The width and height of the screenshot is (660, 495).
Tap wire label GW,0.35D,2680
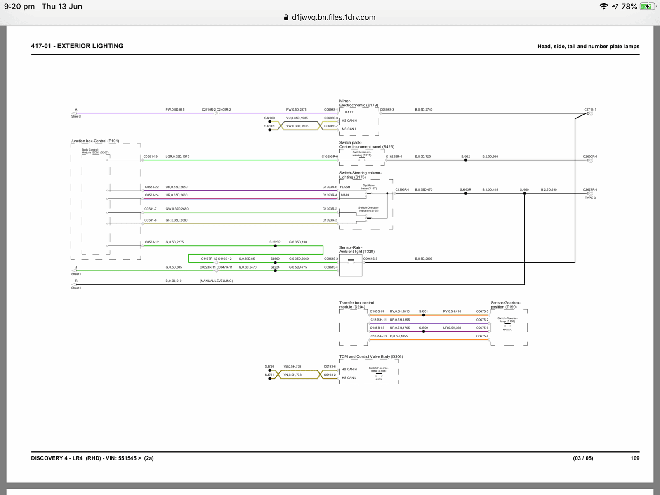coord(177,209)
